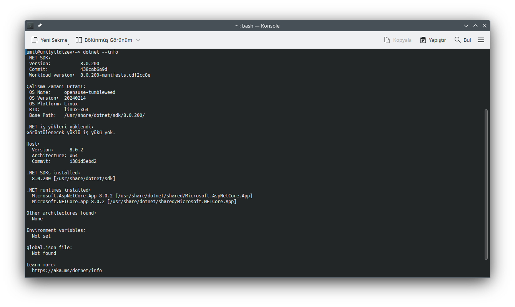Open the hamburger menu icon

[481, 39]
